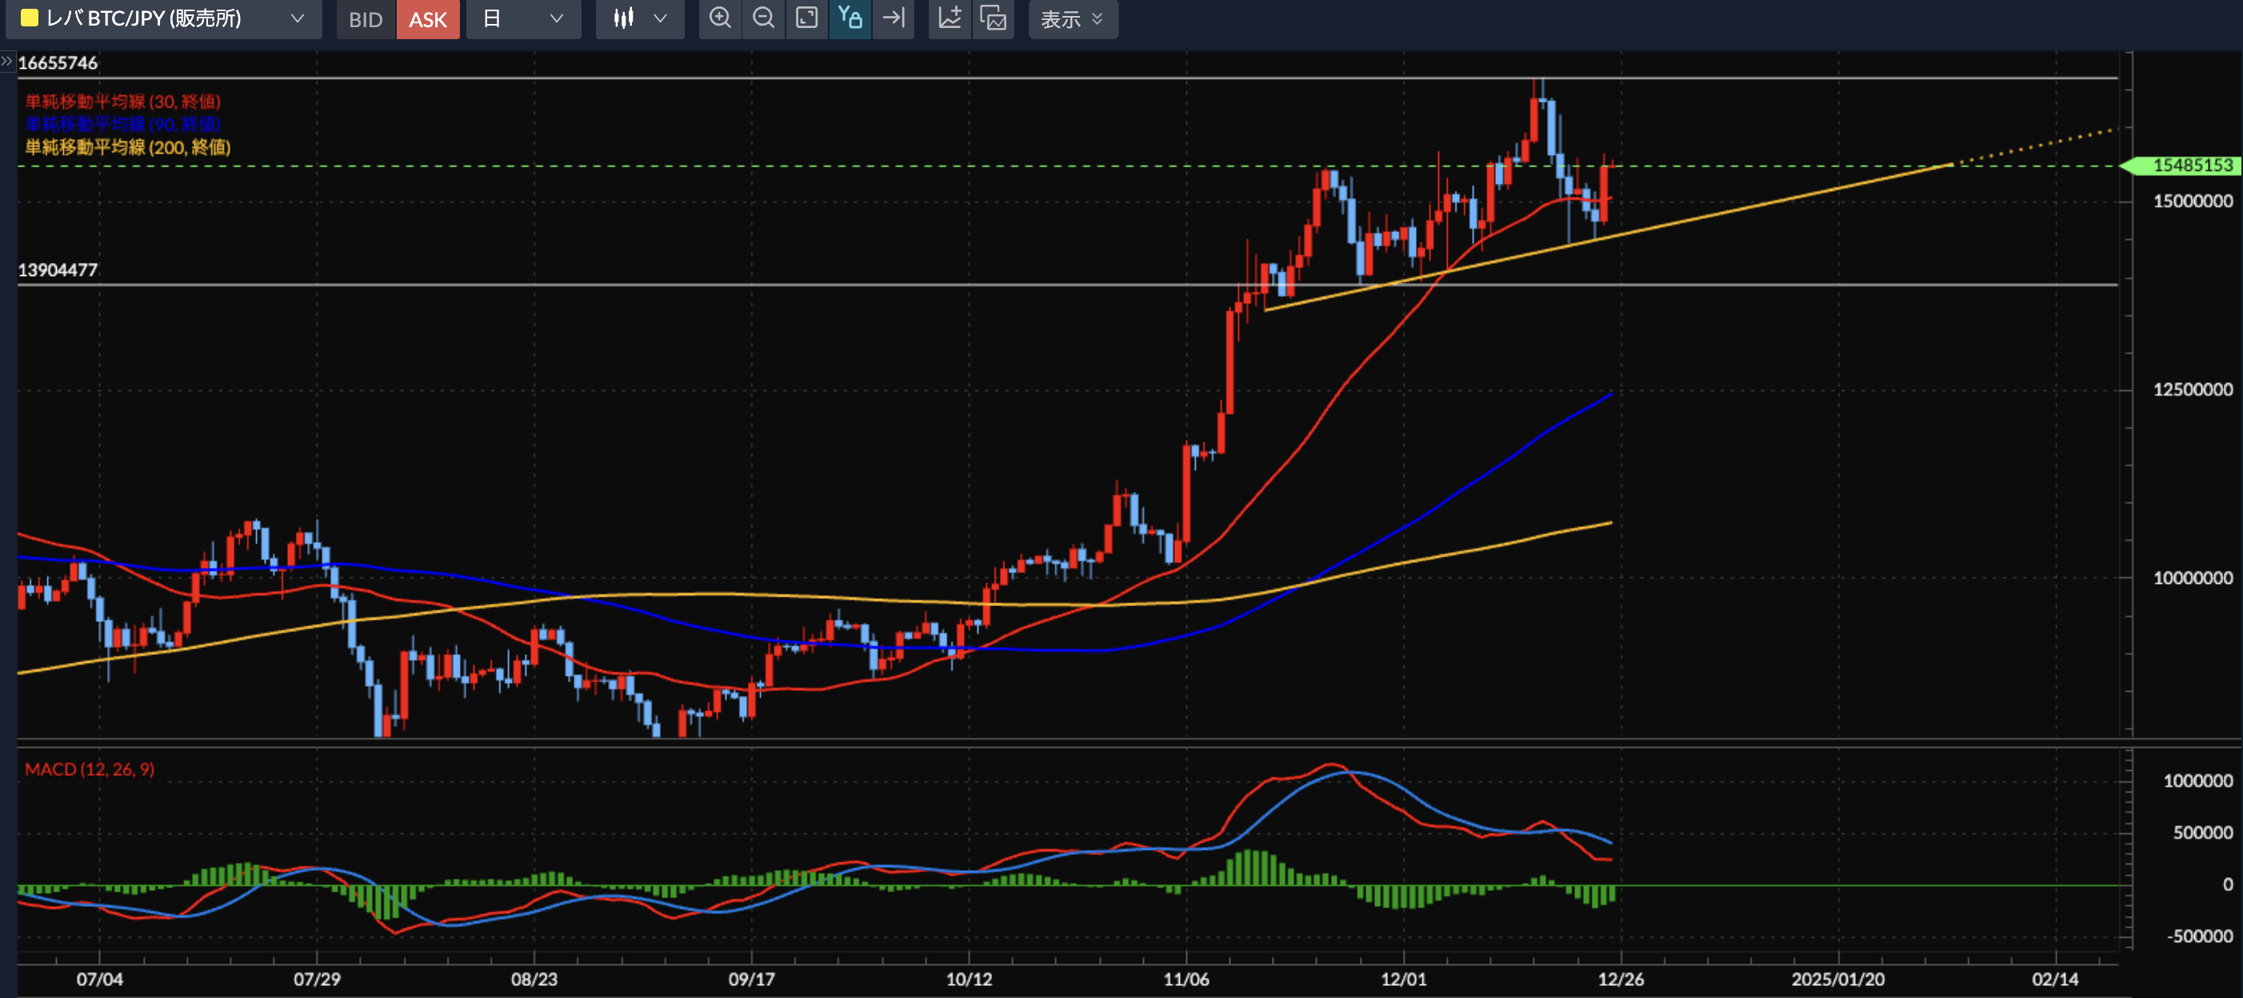Switch price display to ASK
The height and width of the screenshot is (998, 2243).
coord(427,18)
